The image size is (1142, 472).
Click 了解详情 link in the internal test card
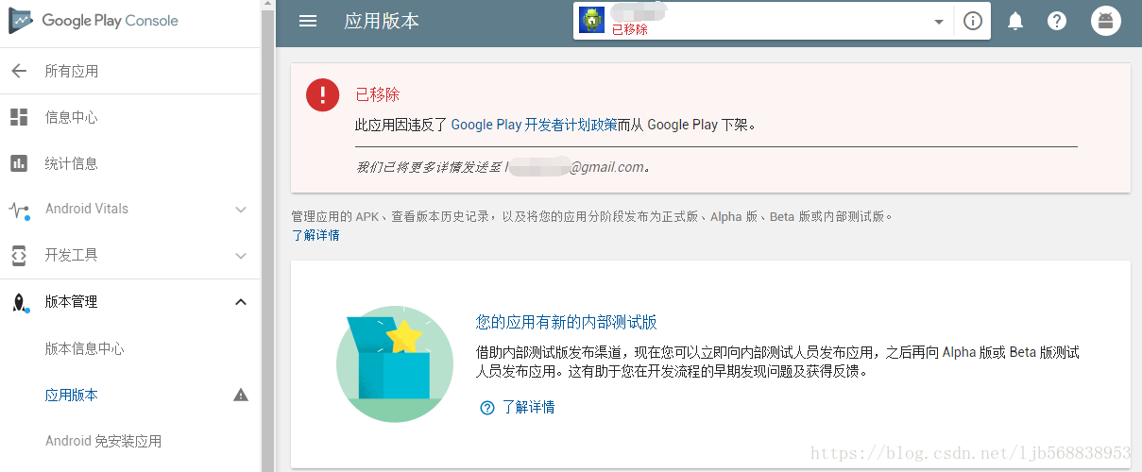528,408
